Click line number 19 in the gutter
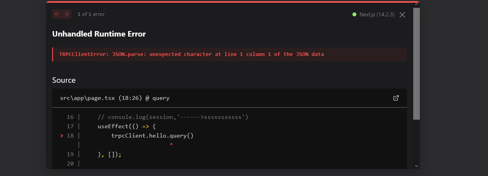The image size is (488, 176). [x=70, y=154]
